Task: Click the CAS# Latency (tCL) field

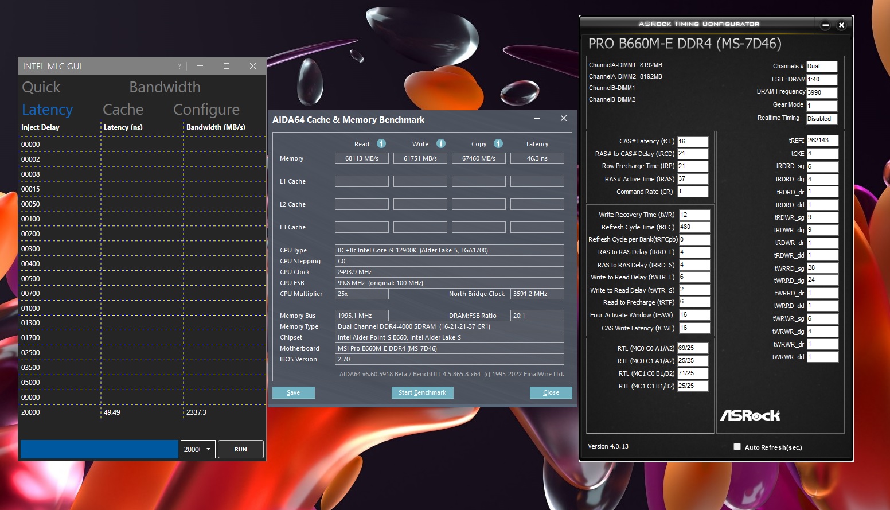Action: (693, 141)
